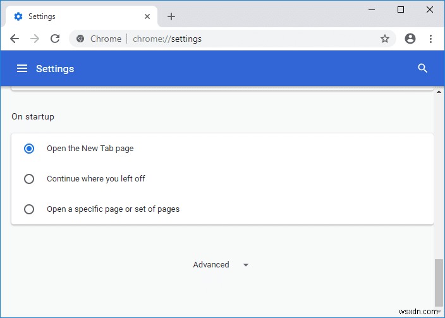Click the Advanced dropdown arrow
The width and height of the screenshot is (445, 318).
246,265
